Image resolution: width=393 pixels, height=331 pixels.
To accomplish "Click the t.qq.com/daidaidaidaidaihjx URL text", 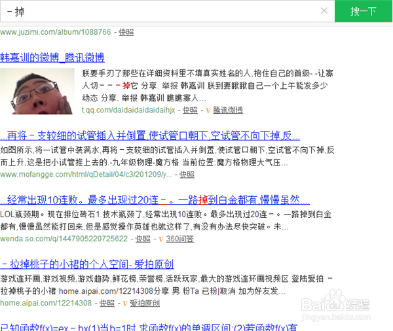I will [x=128, y=110].
